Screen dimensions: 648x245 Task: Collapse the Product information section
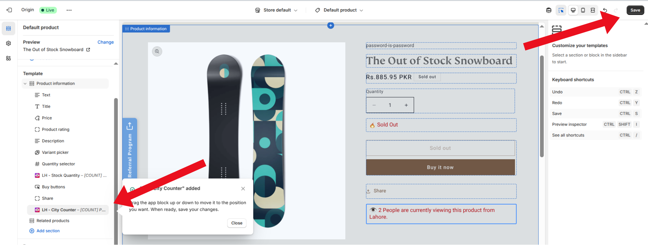(25, 83)
